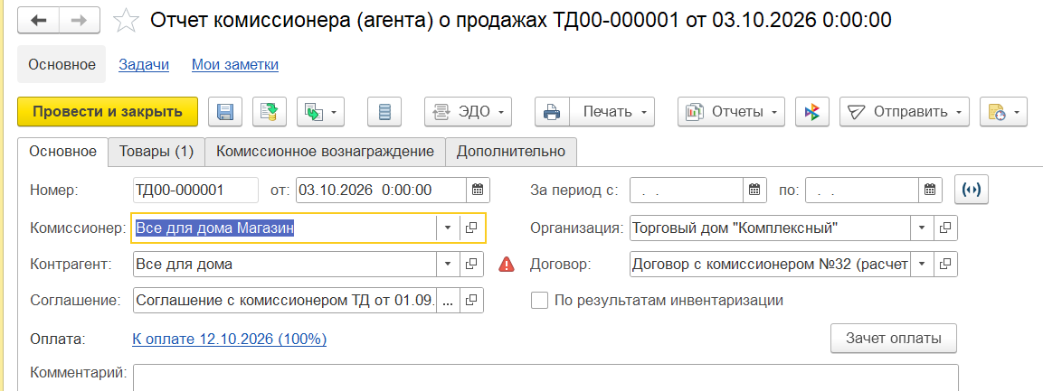1043x391 pixels.
Task: Open the Контрагент record Все для дома
Action: click(471, 265)
